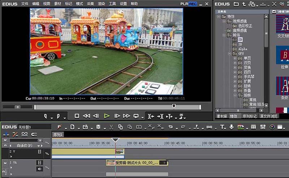This screenshot has width=289, height=178.
Task: Select the 2D transitions folder
Action: click(240, 39)
